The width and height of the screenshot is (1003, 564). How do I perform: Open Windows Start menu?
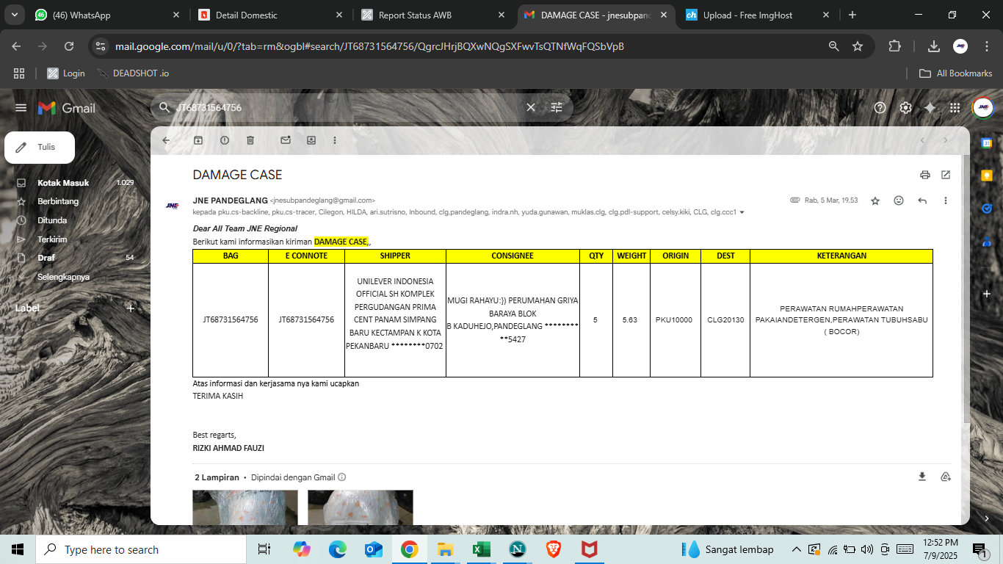(18, 549)
